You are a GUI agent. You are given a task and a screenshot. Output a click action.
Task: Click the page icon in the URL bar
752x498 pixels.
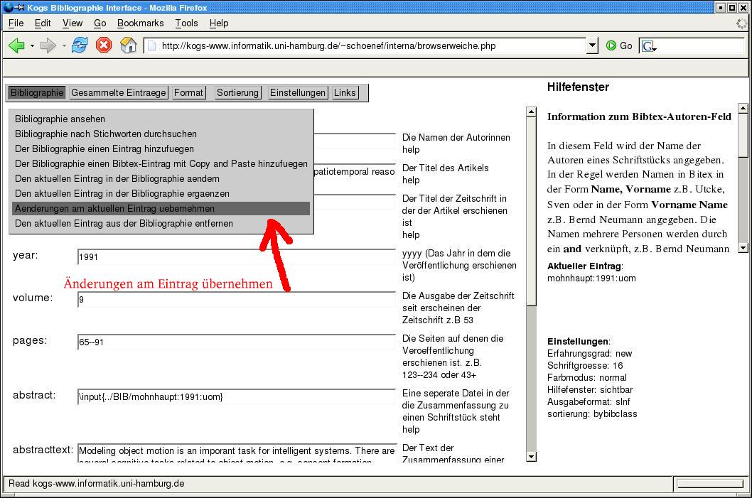point(152,46)
